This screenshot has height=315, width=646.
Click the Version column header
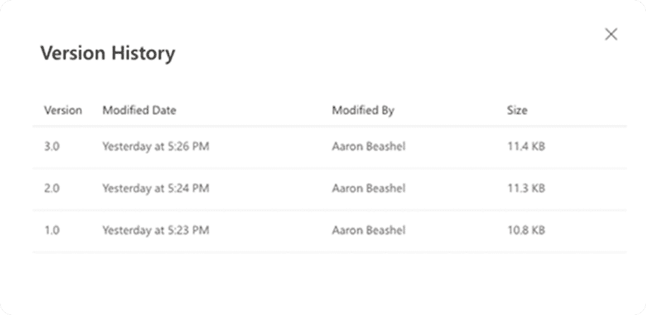point(62,110)
